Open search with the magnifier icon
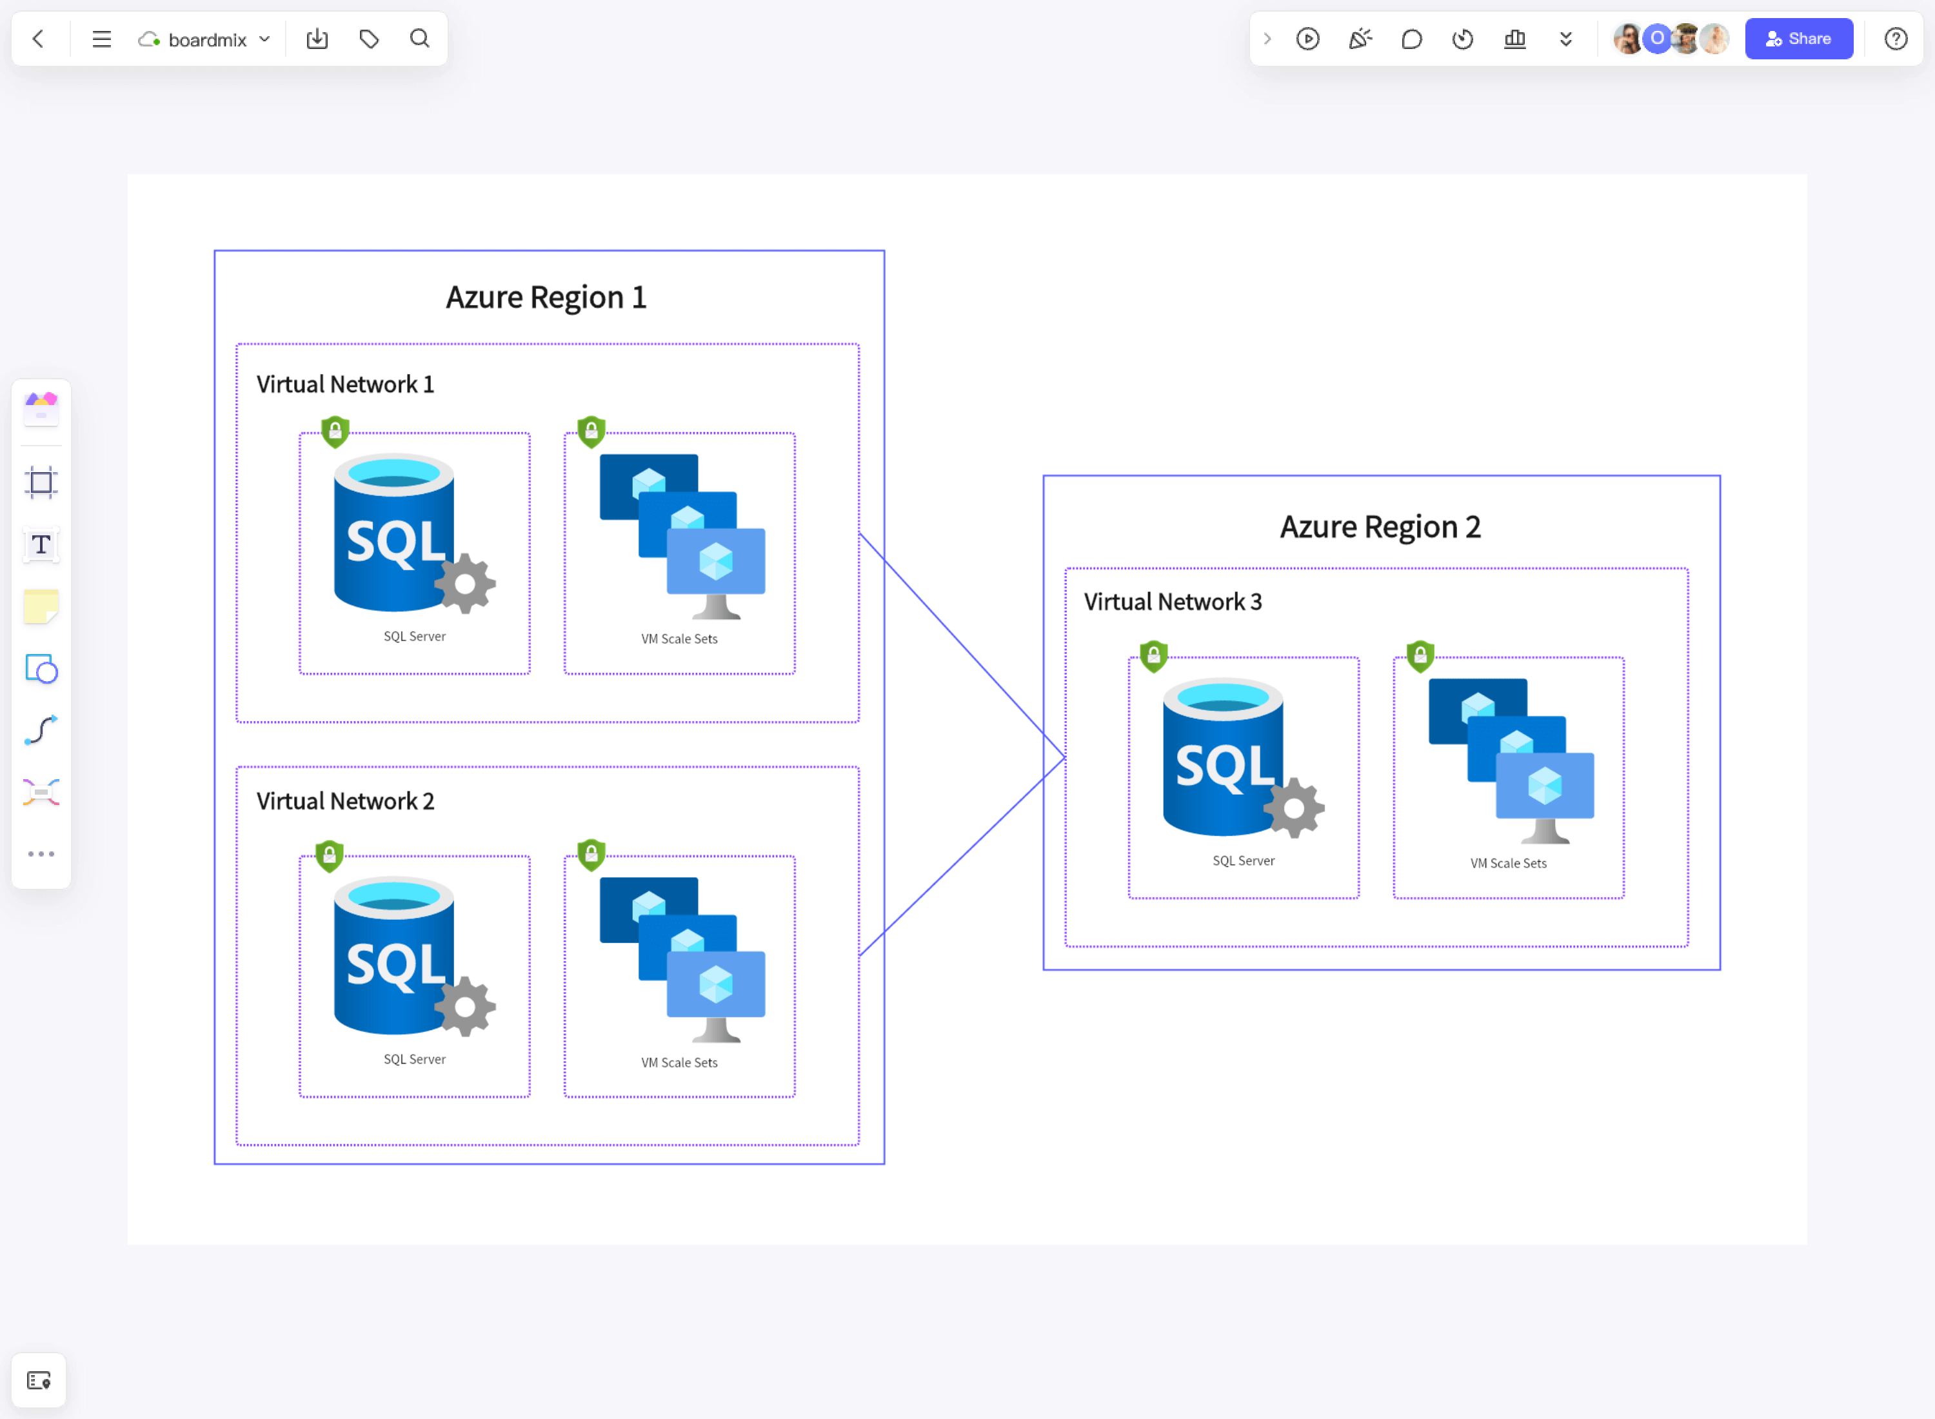Screen dimensions: 1935x1419 (x=420, y=39)
